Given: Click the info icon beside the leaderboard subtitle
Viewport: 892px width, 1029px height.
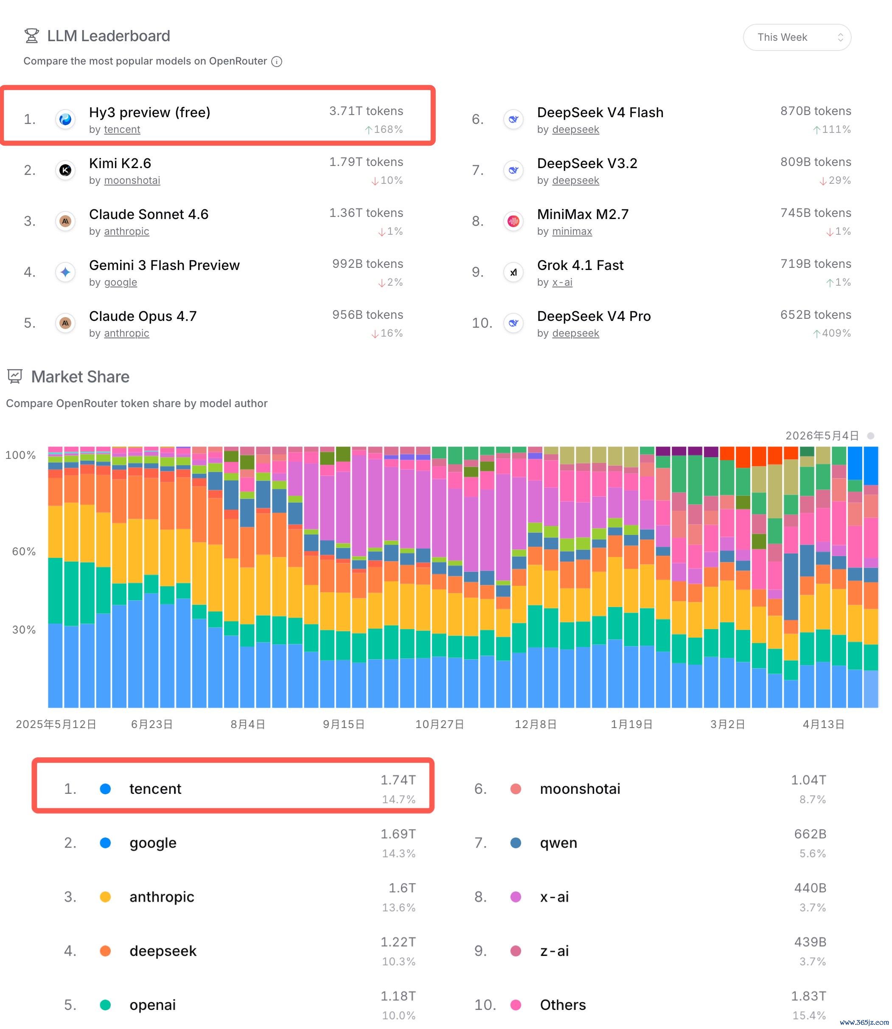Looking at the screenshot, I should [277, 61].
